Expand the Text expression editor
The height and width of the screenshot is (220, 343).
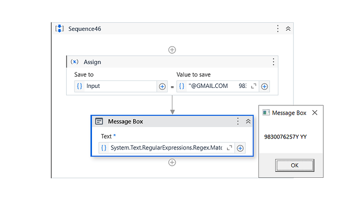pos(229,148)
